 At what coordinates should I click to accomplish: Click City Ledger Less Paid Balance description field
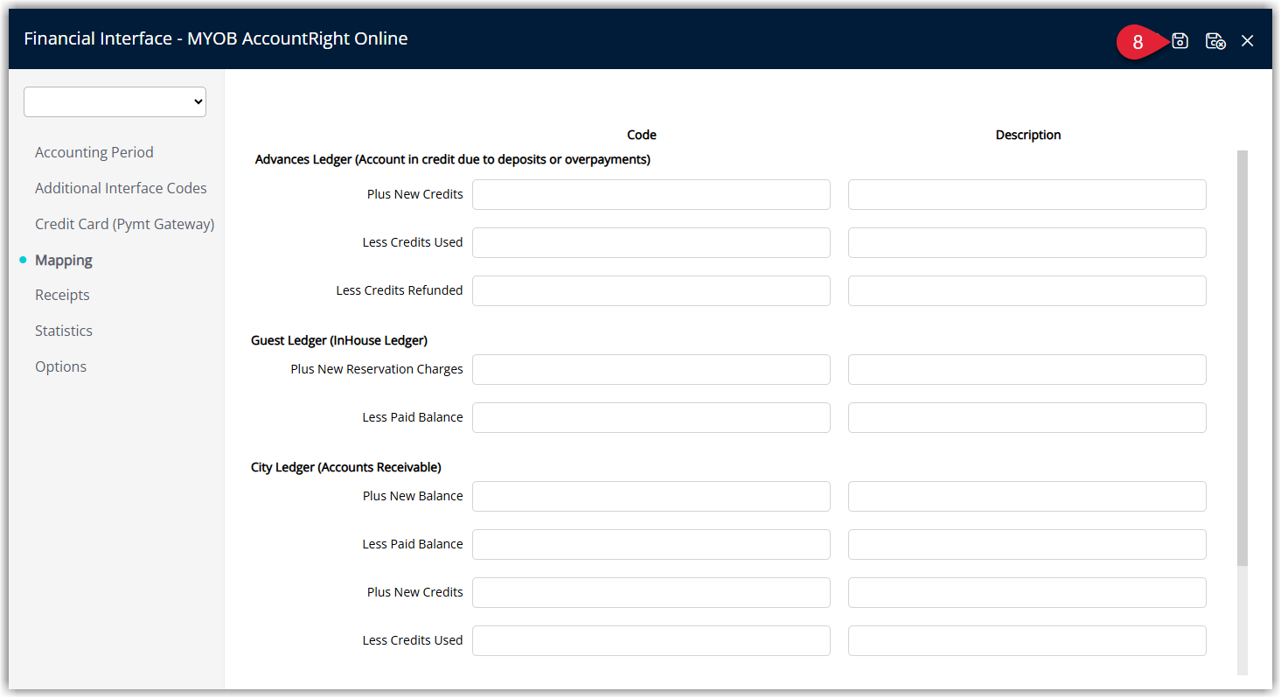(1027, 544)
